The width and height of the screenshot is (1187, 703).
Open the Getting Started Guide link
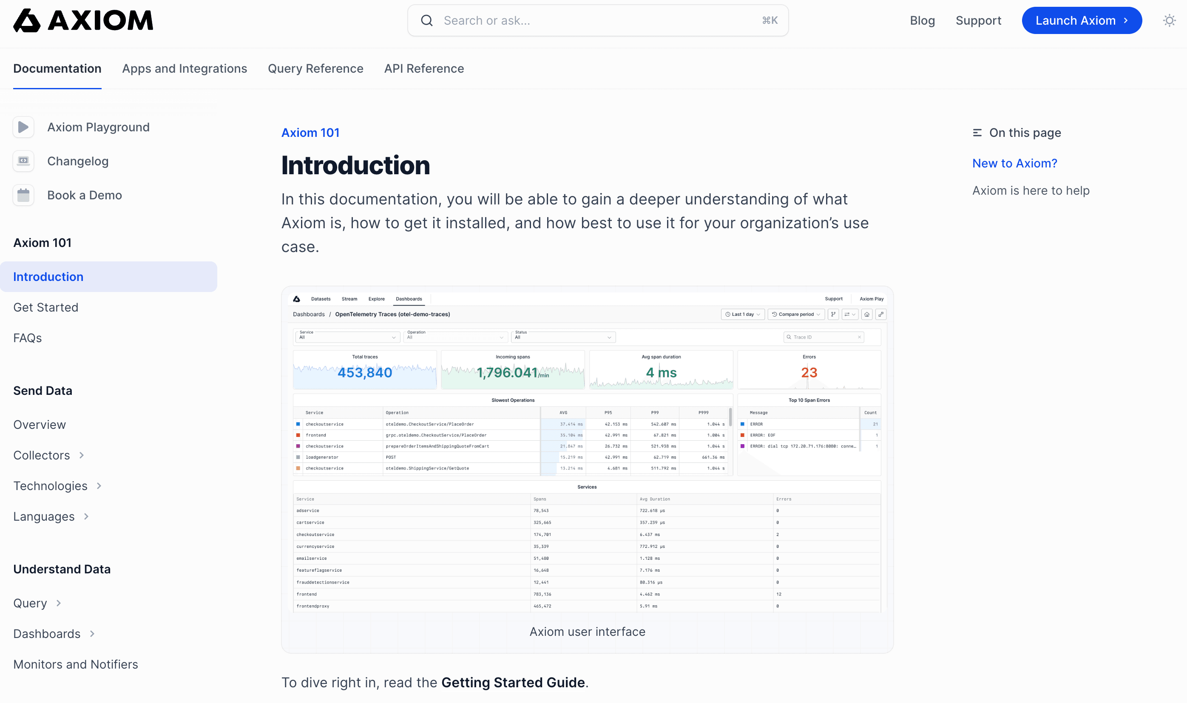[513, 682]
